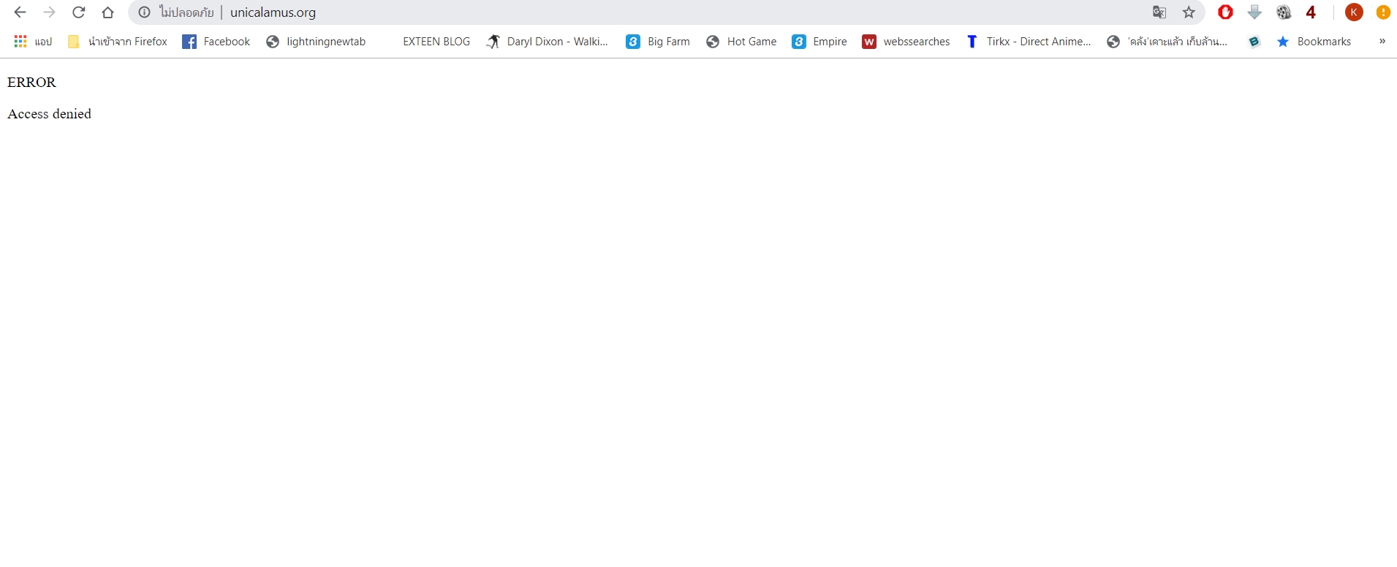This screenshot has height=567, width=1397.
Task: Click the Translate page icon
Action: tap(1159, 12)
